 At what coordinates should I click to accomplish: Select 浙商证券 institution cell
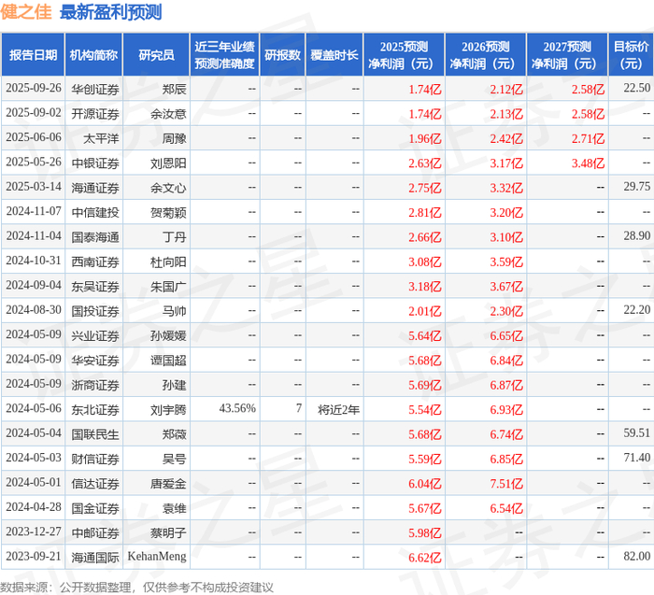point(95,385)
